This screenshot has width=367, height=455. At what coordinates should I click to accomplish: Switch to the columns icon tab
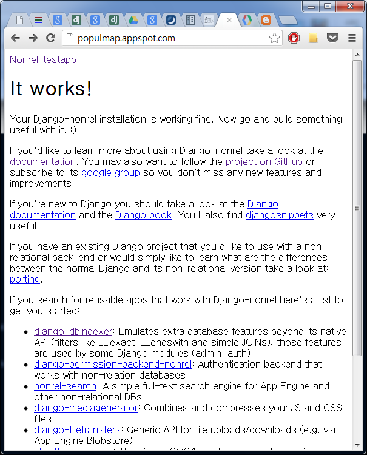190,20
